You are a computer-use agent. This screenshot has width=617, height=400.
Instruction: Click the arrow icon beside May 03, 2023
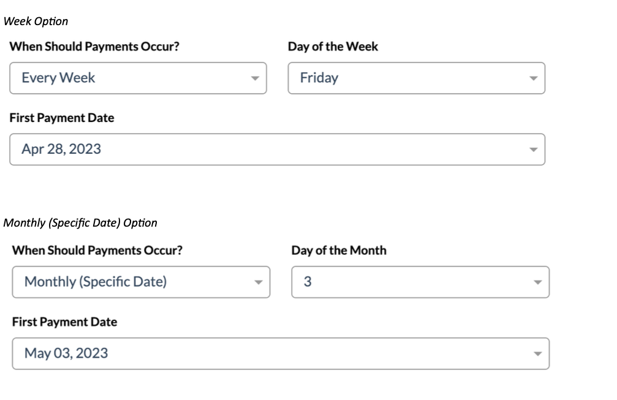pos(537,353)
